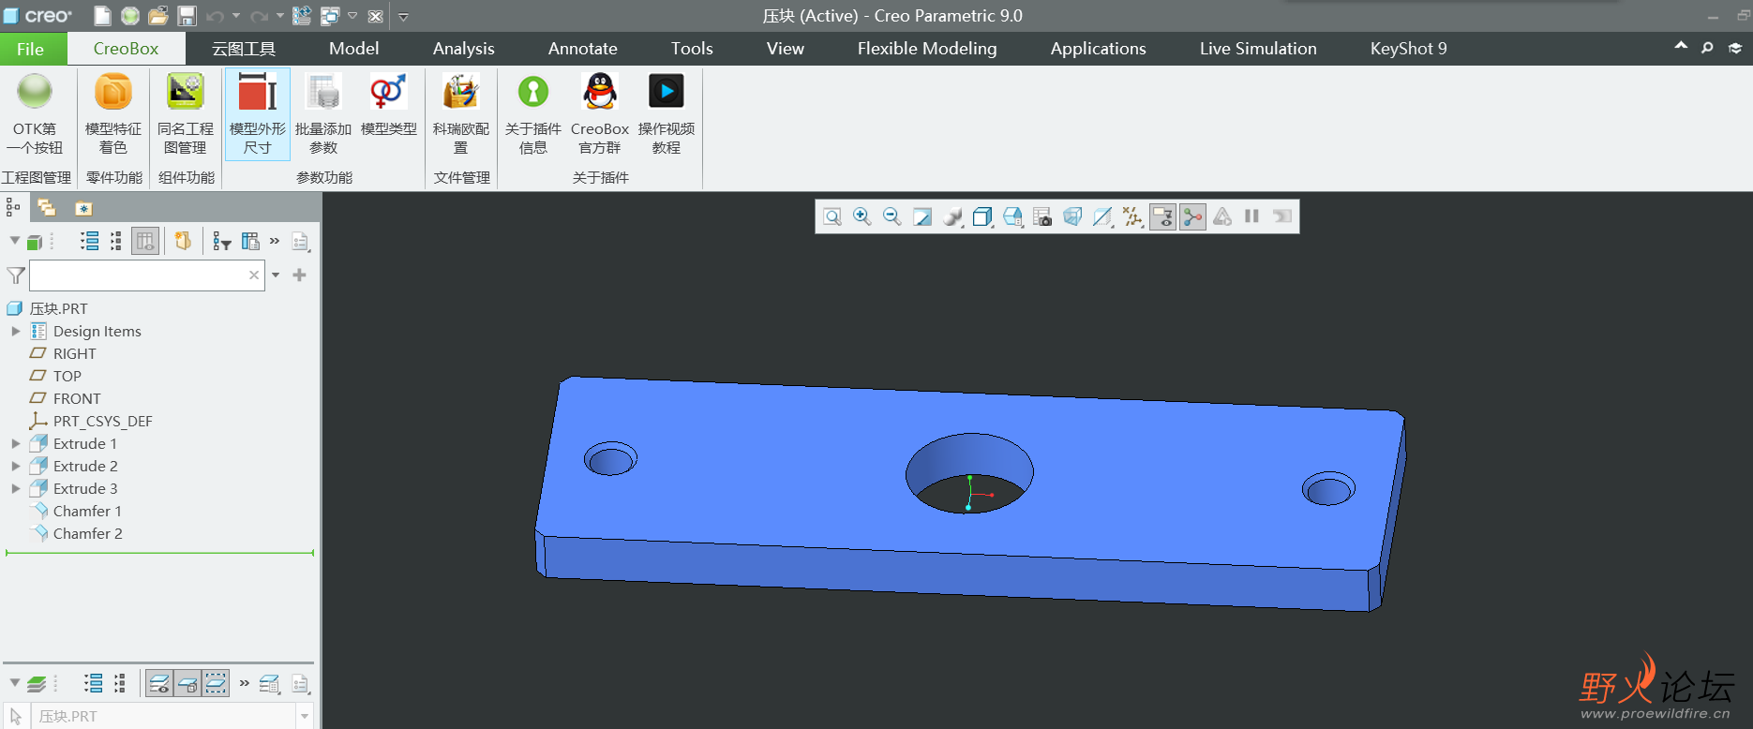Pause the live simulation
Viewport: 1753px width, 729px height.
1251,216
